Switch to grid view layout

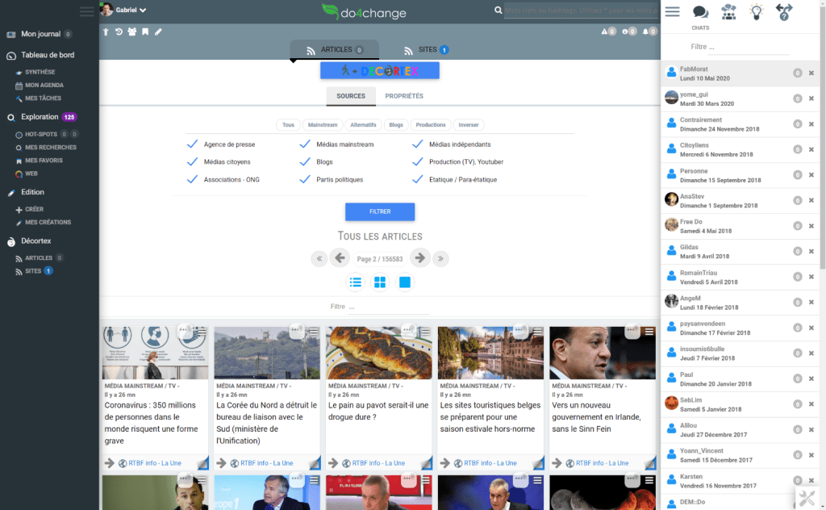click(x=380, y=282)
